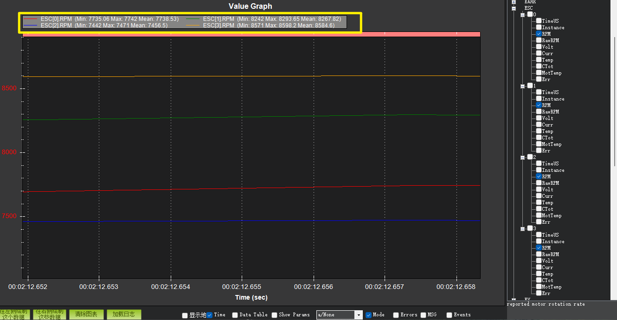Click the 在左侧绘制 plot-left button
Viewport: 617px width, 320px height.
click(x=15, y=314)
